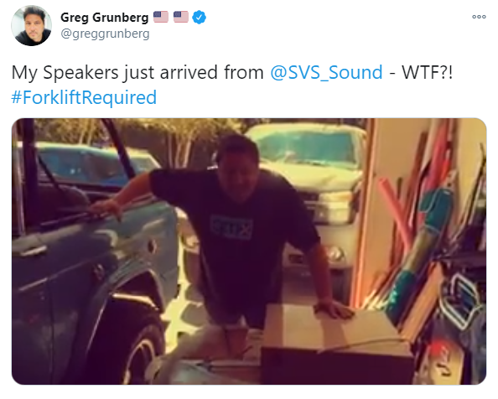Click the blue verified badge
The height and width of the screenshot is (399, 498).
click(200, 18)
